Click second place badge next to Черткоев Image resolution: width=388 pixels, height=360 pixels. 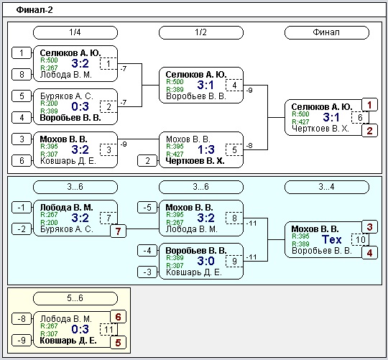coord(369,130)
